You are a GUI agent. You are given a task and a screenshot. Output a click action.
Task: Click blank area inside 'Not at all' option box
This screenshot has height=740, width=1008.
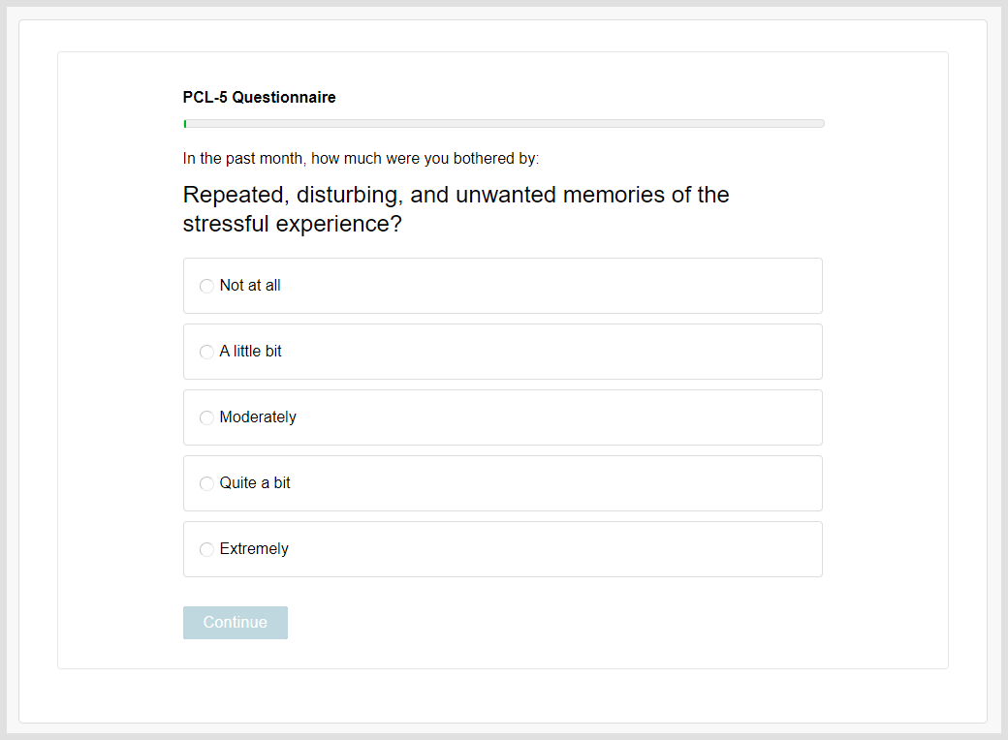552,286
